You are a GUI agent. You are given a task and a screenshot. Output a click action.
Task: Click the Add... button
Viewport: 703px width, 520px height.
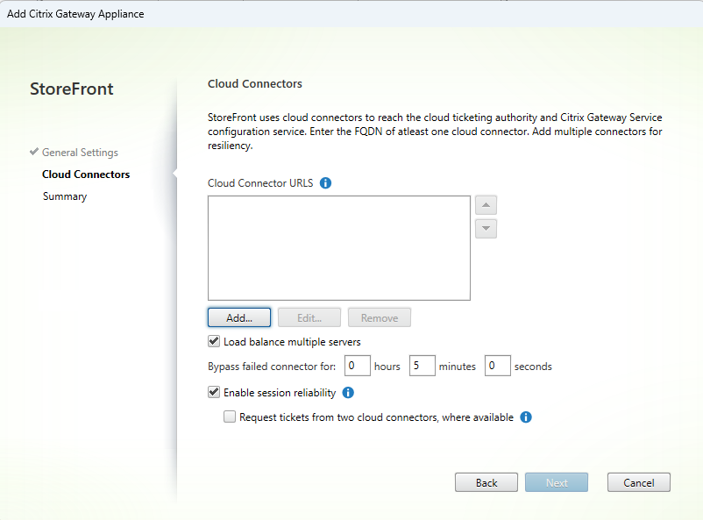239,317
